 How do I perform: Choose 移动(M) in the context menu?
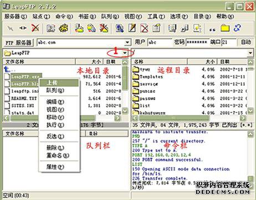pyautogui.click(x=59, y=117)
